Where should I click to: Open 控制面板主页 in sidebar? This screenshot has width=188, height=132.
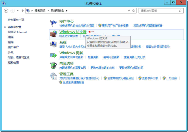[x=16, y=20]
